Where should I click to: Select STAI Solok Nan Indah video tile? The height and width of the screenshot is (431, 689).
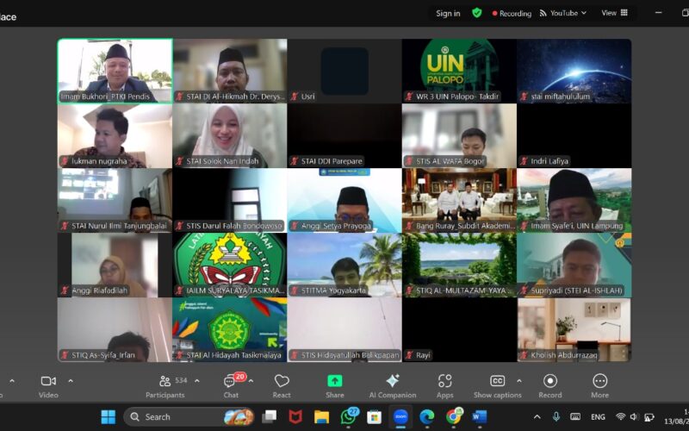click(x=230, y=135)
